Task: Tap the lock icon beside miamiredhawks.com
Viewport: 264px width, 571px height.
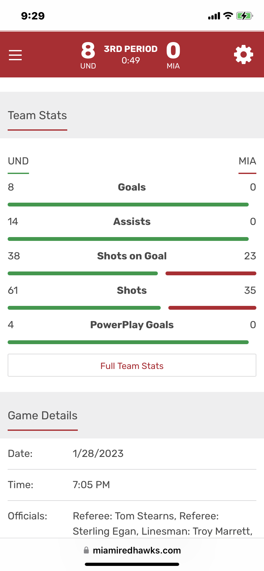Action: [86, 550]
